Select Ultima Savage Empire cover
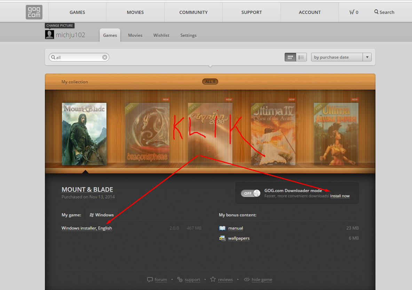The width and height of the screenshot is (412, 290). point(336,134)
